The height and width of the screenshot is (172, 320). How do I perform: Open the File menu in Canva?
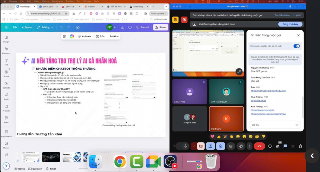coord(15,27)
